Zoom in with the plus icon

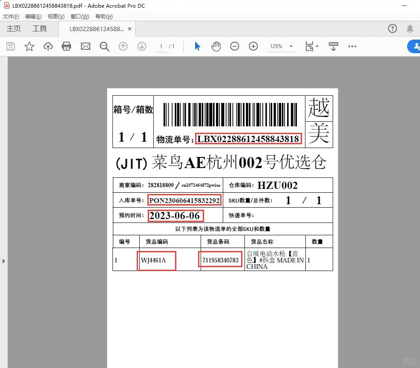[253, 46]
